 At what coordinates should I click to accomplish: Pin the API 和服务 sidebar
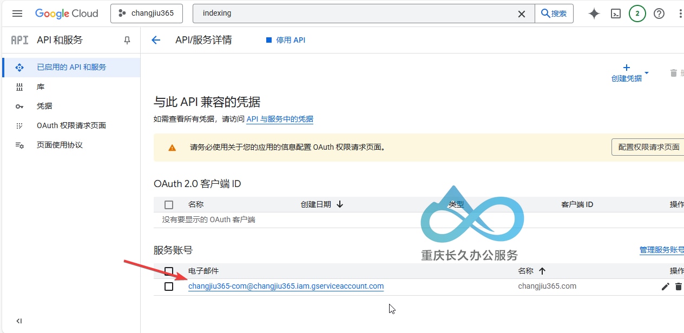tap(127, 40)
